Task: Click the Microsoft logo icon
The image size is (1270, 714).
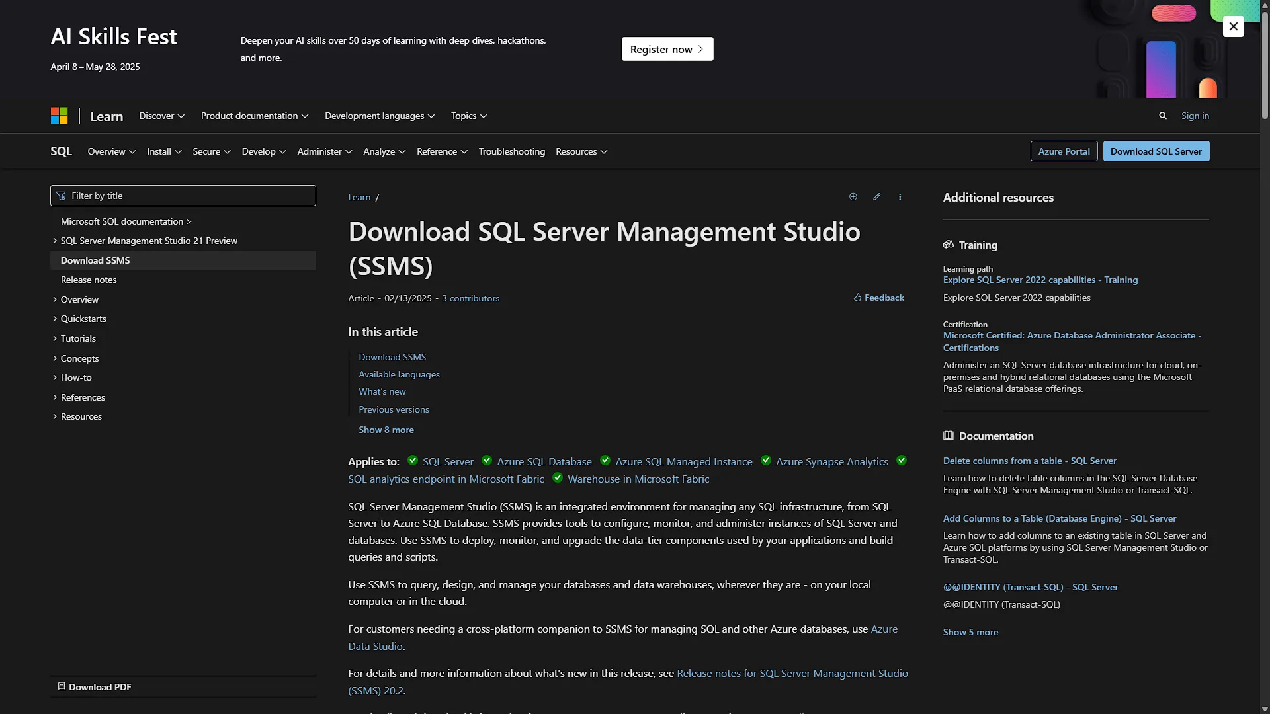Action: (59, 116)
